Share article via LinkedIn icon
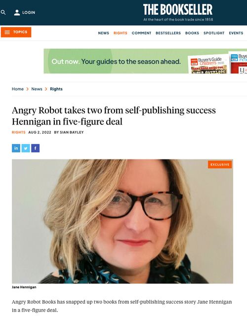The height and width of the screenshot is (316, 247). pyautogui.click(x=16, y=148)
